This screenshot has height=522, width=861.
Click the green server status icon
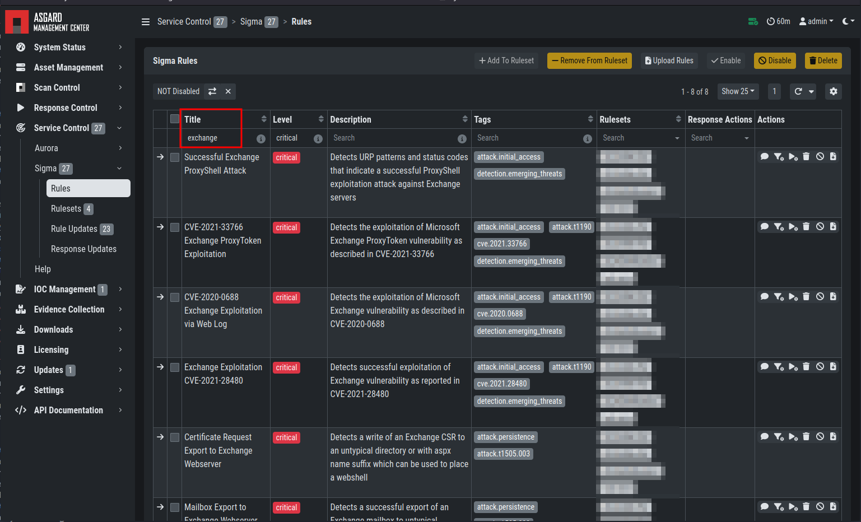click(x=753, y=21)
